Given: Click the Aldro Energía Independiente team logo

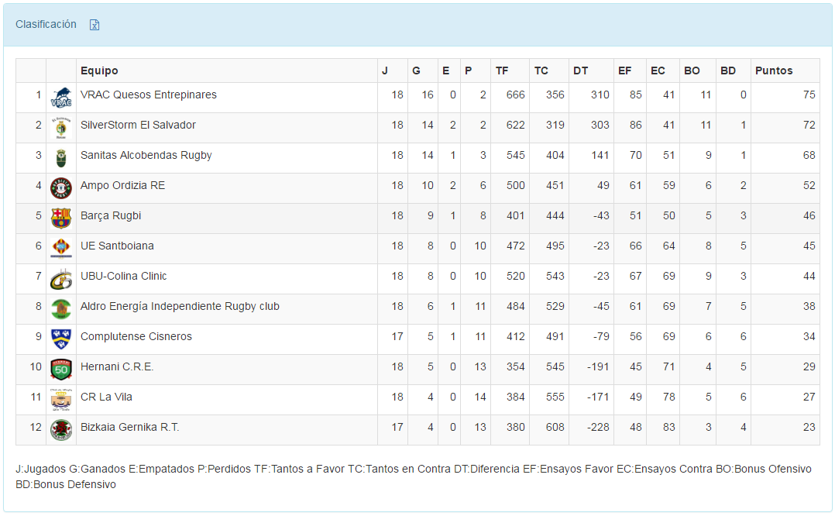Looking at the screenshot, I should click(x=61, y=309).
